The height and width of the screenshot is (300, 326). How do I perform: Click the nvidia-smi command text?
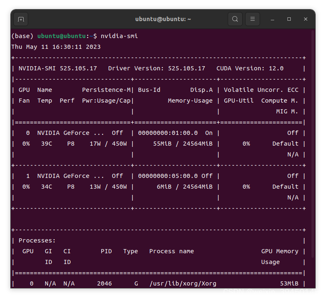(119, 36)
